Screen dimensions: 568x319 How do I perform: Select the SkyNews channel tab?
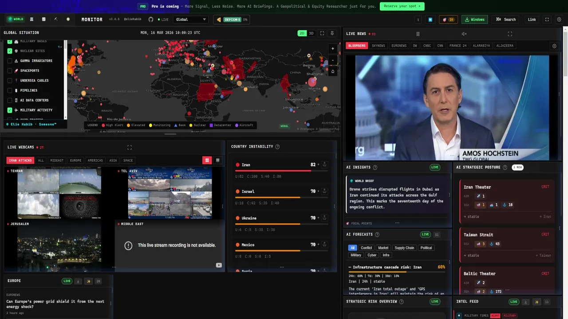coord(379,46)
